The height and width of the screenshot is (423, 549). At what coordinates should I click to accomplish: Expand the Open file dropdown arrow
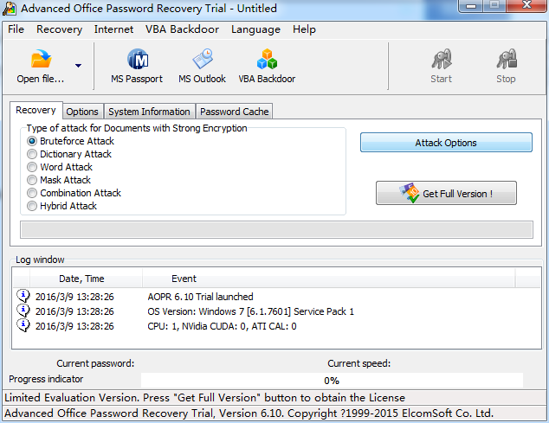coord(79,66)
